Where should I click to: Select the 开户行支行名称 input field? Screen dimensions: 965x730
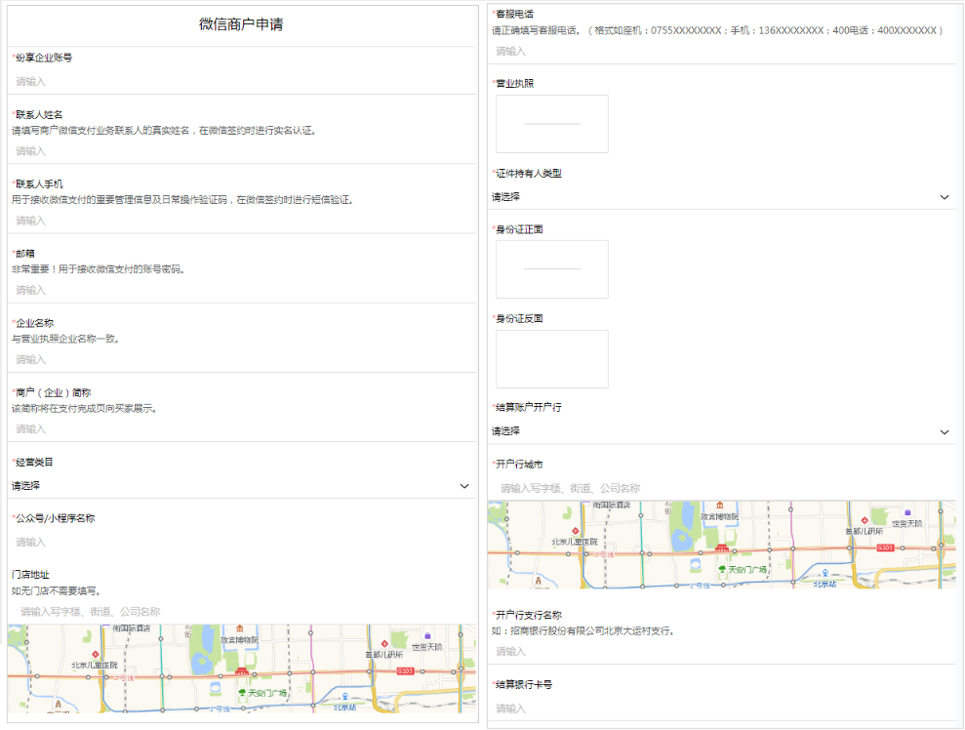[721, 651]
